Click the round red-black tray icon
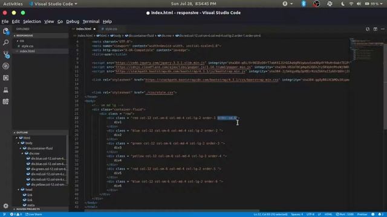 pos(316,4)
